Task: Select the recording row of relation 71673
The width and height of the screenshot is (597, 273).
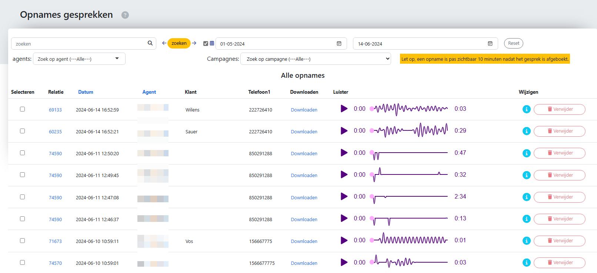Action: tap(22, 241)
